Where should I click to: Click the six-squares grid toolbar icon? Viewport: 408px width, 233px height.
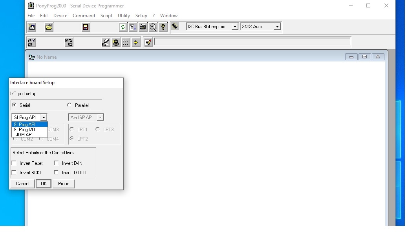[x=126, y=42]
